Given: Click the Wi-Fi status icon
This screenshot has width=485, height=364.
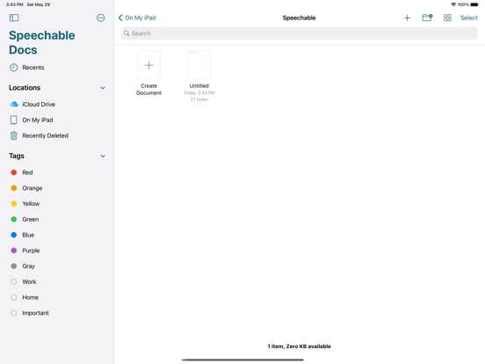Looking at the screenshot, I should 453,4.
